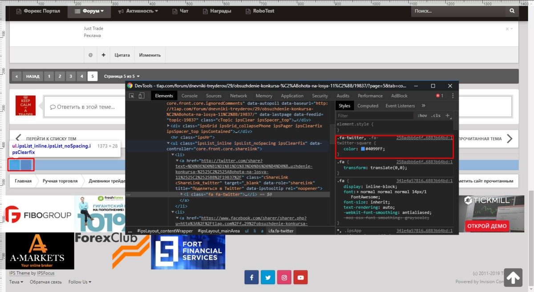534x292 pixels.
Task: Open the Application tab in DevTools
Action: pyautogui.click(x=292, y=96)
